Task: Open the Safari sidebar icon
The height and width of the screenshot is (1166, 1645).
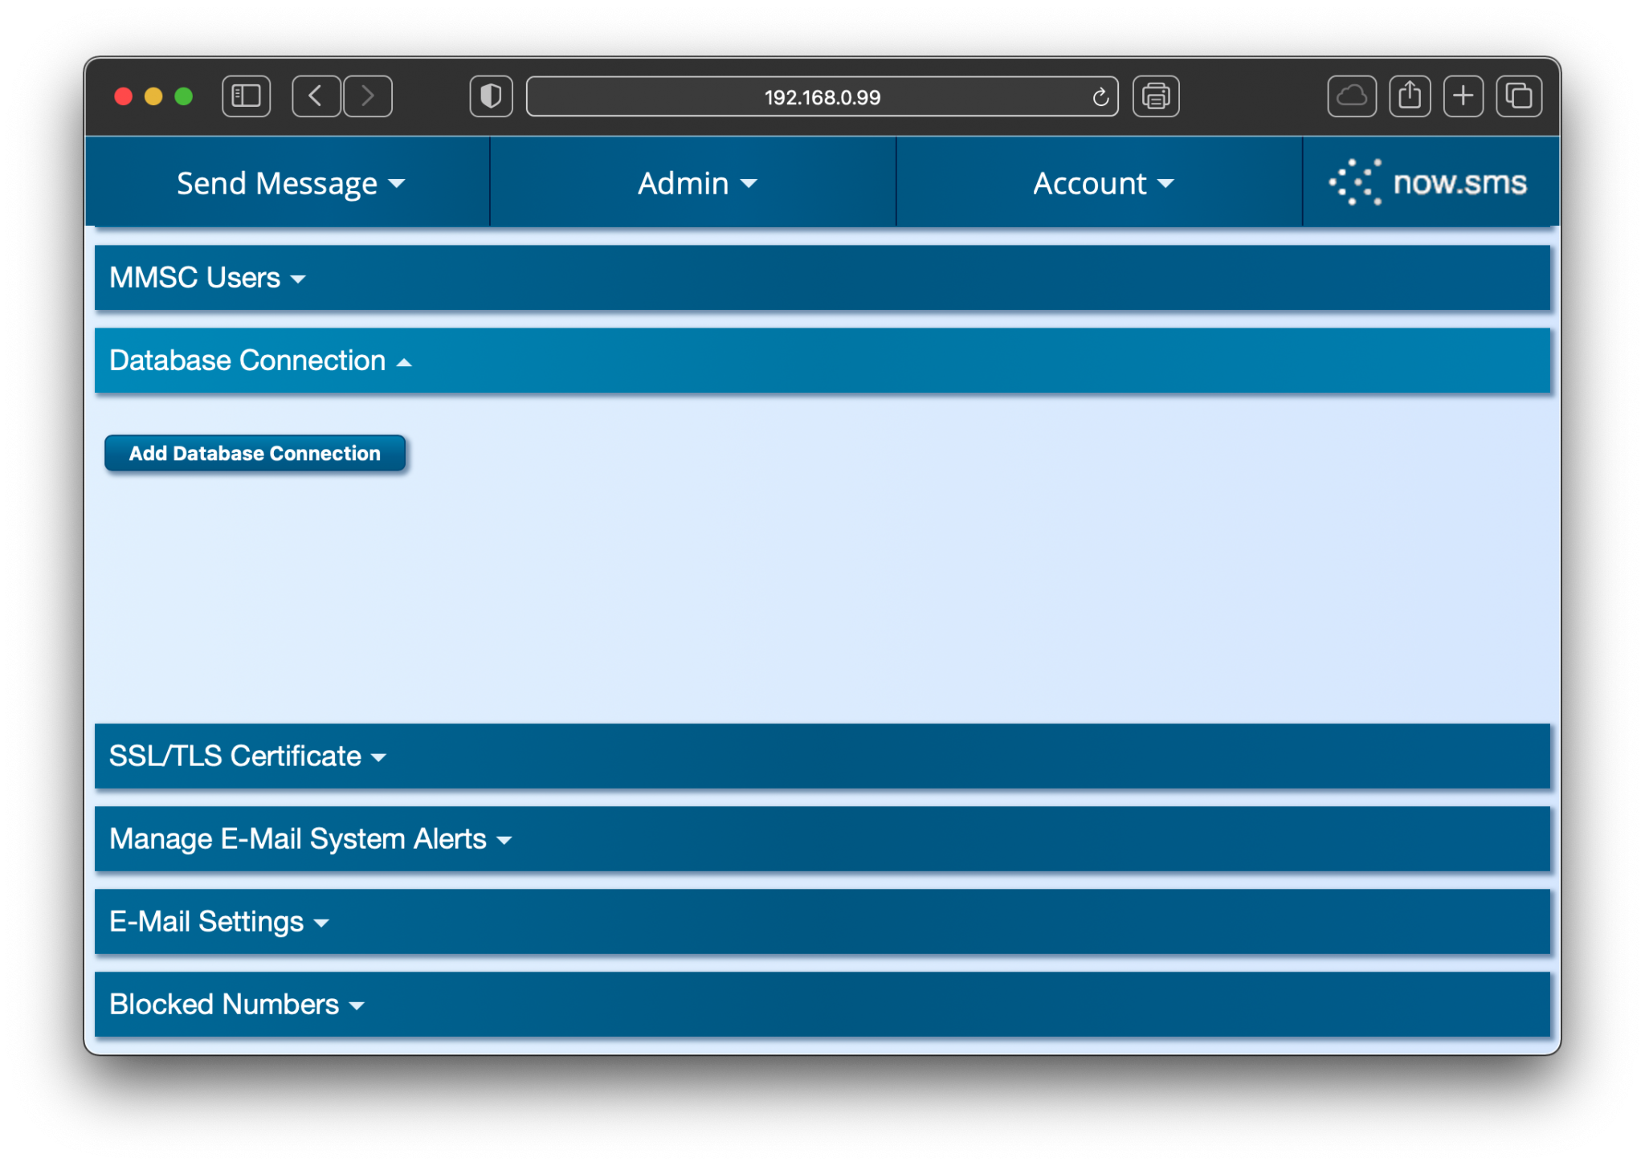Action: coord(246,96)
